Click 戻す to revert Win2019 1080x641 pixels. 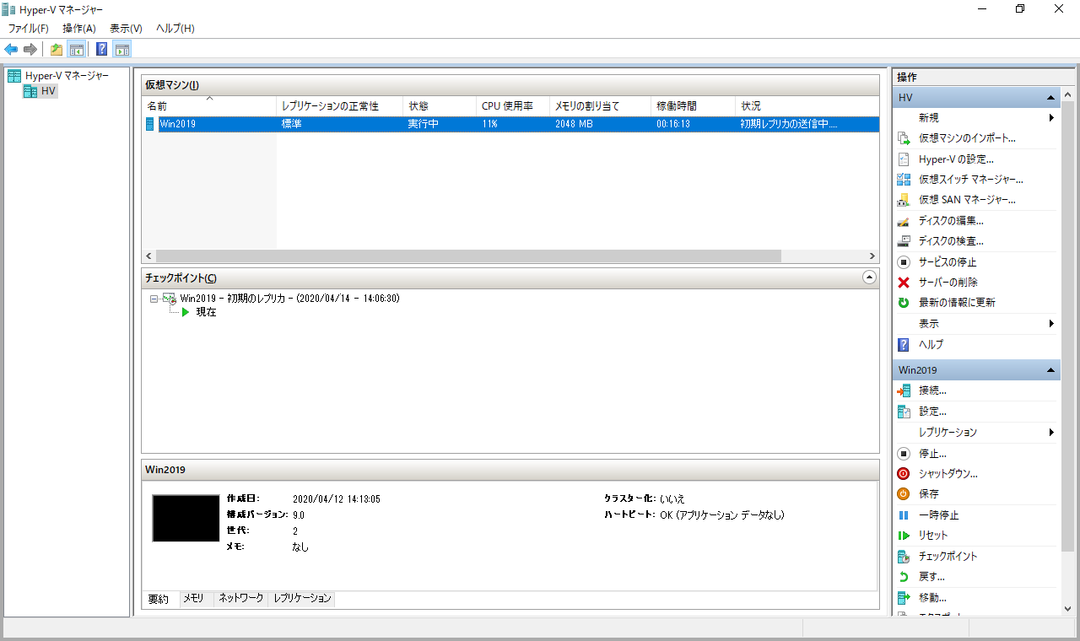pos(931,577)
